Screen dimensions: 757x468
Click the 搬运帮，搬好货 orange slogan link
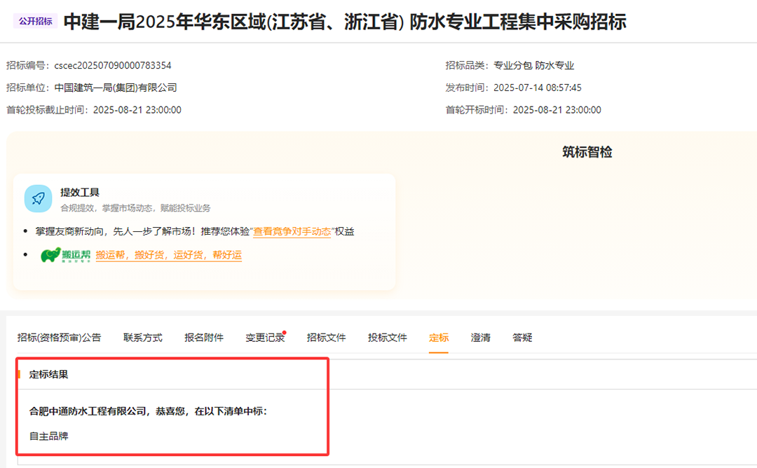coord(168,255)
